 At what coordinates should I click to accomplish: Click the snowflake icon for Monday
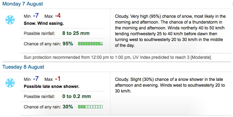10,20
